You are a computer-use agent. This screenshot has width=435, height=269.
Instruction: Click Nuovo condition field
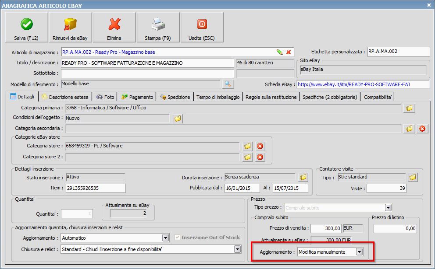[118, 119]
